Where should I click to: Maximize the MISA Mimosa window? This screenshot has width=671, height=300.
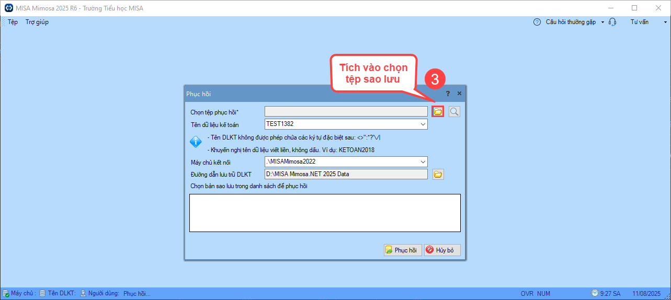pos(634,8)
